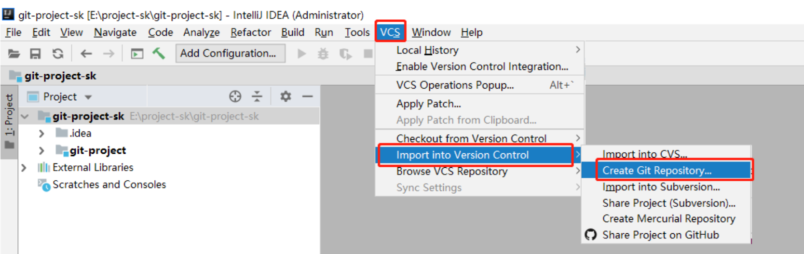Click the Collapse All icon in Project panel

coord(257,97)
